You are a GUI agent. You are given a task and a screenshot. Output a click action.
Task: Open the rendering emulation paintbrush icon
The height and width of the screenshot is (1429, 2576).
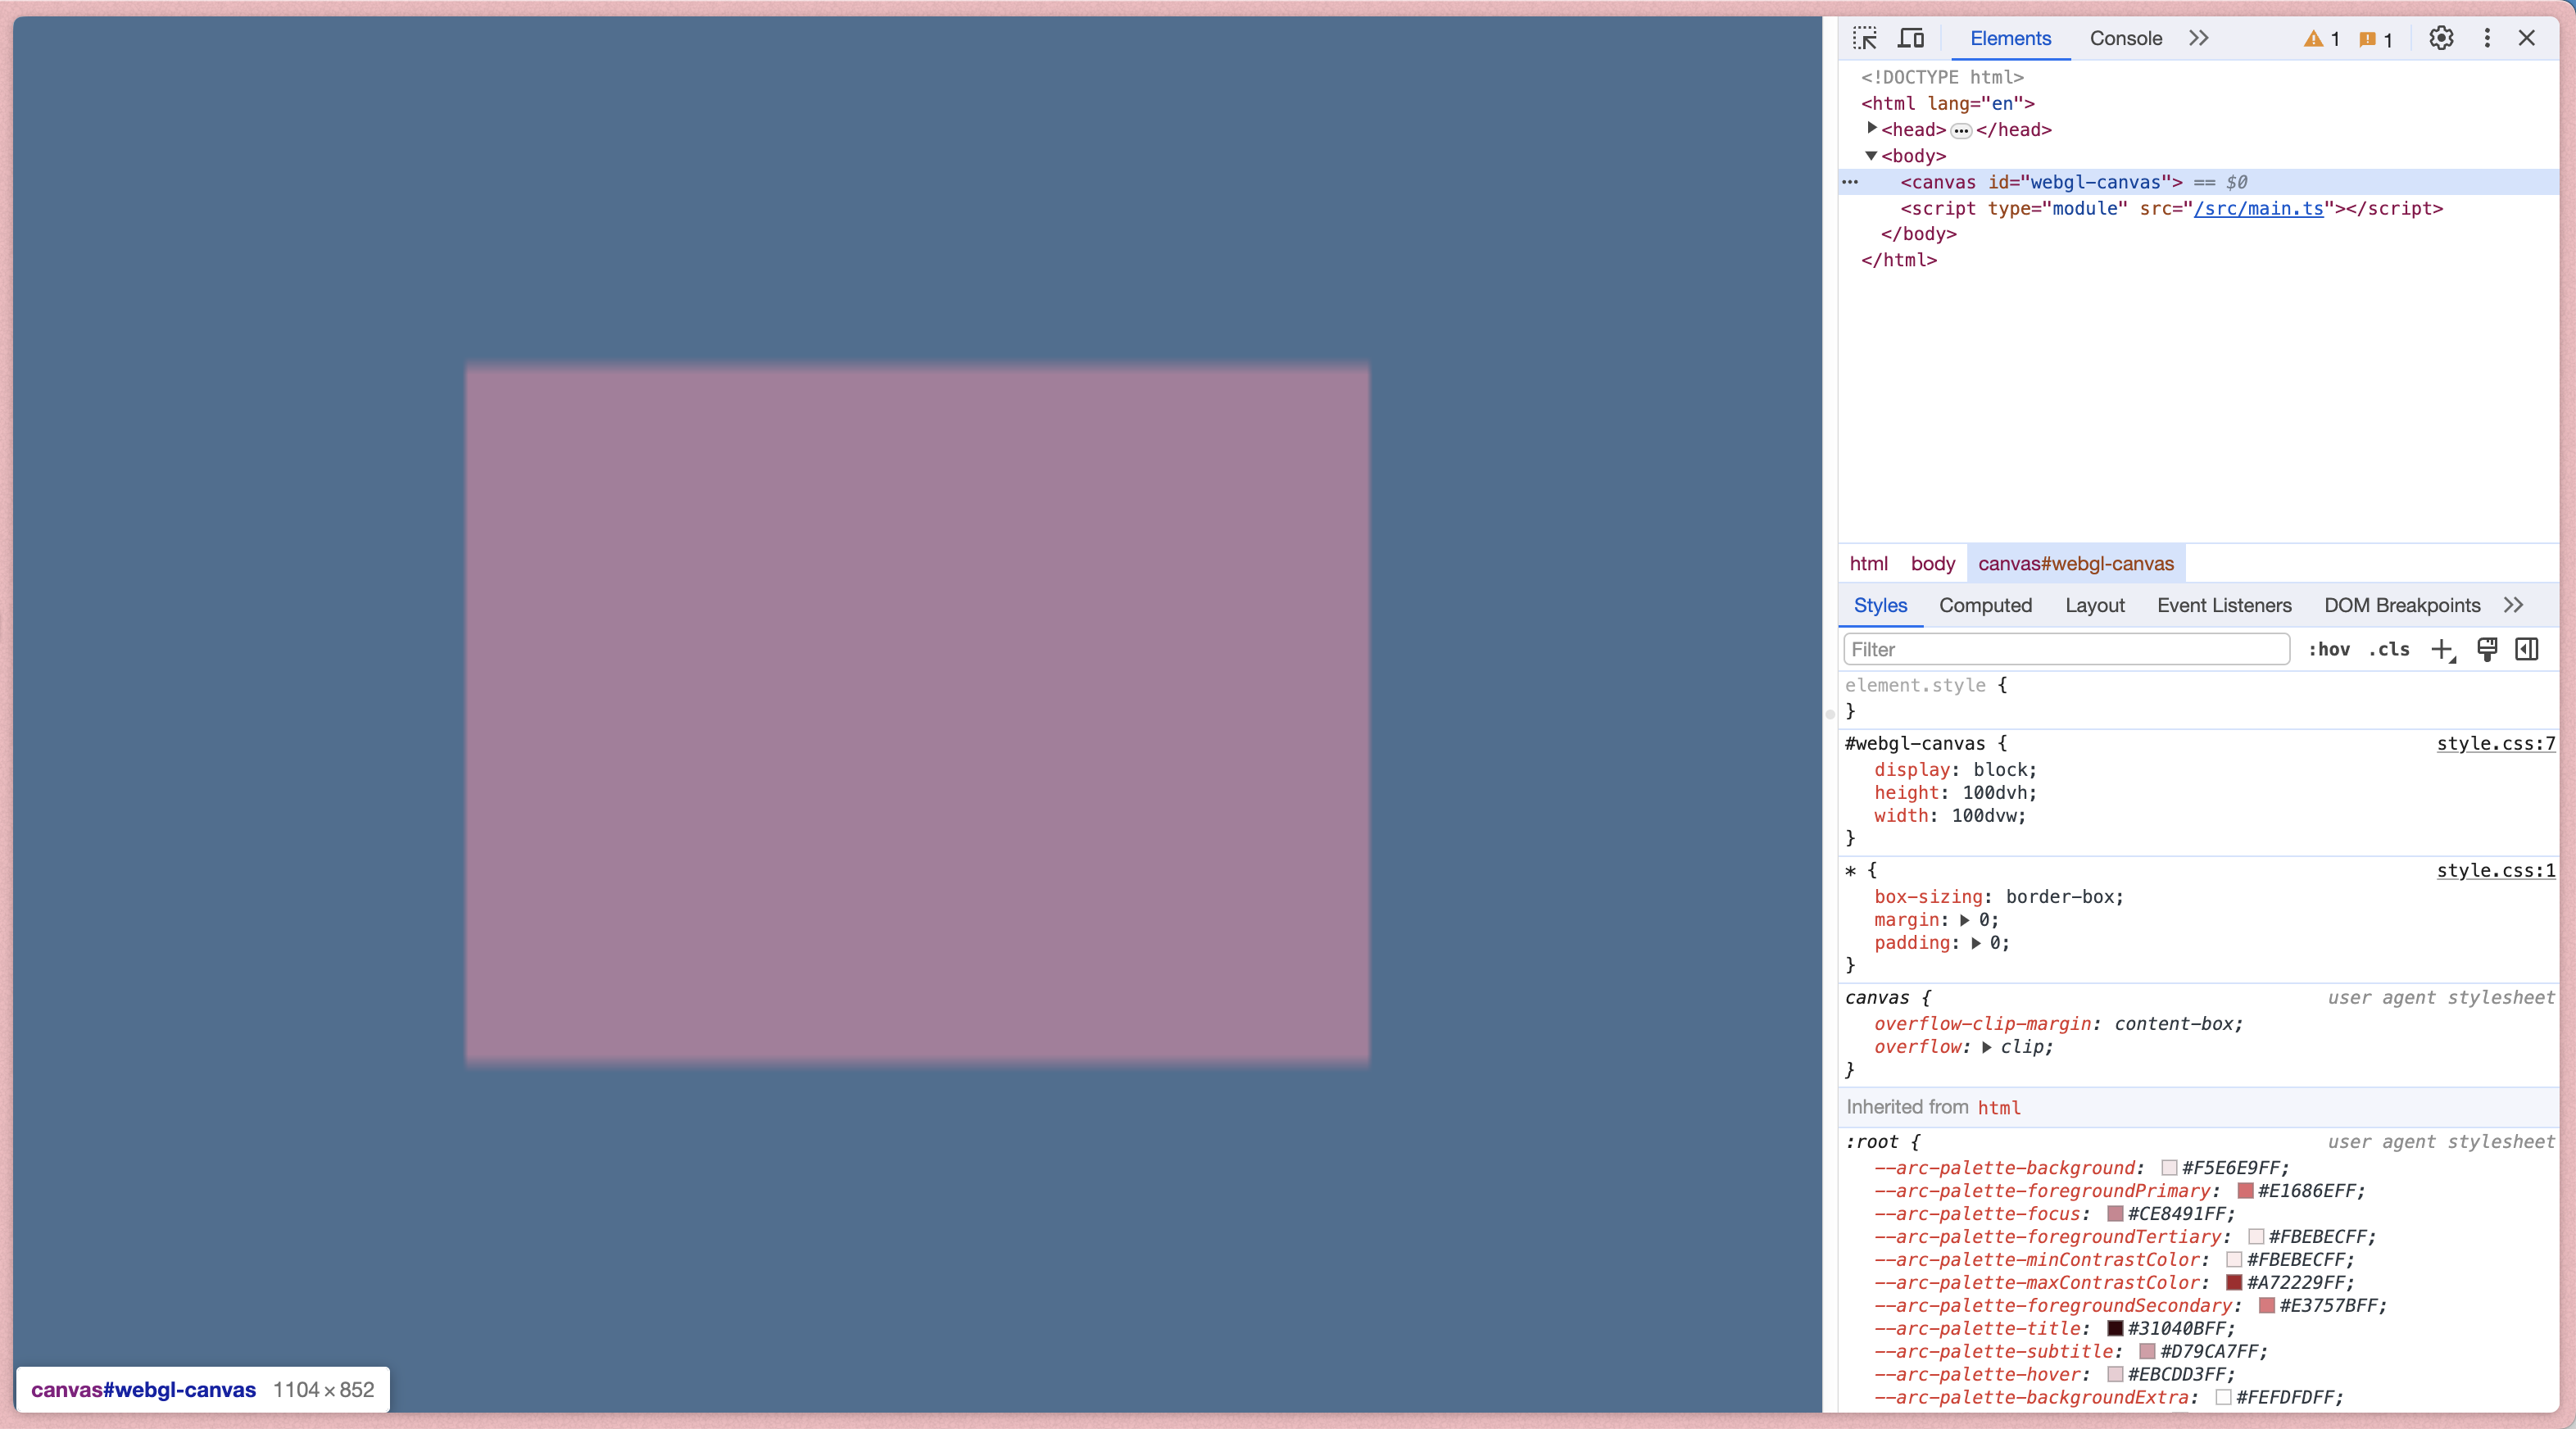pyautogui.click(x=2487, y=650)
